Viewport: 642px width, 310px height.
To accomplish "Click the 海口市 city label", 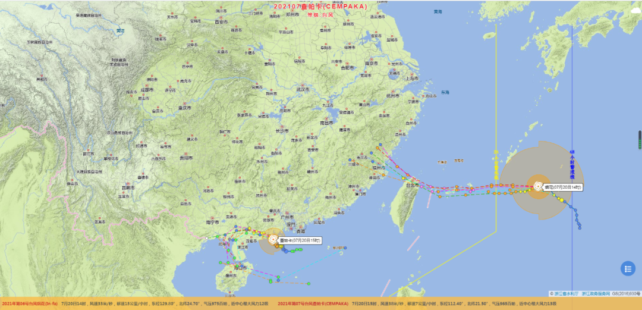I will click(241, 267).
